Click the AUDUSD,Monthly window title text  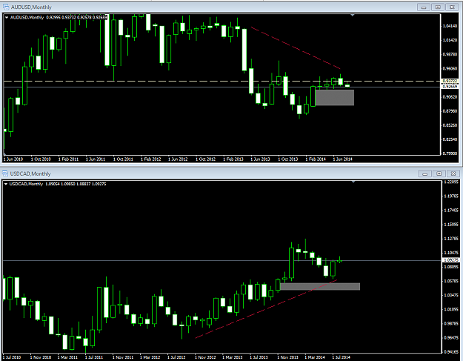pos(31,7)
